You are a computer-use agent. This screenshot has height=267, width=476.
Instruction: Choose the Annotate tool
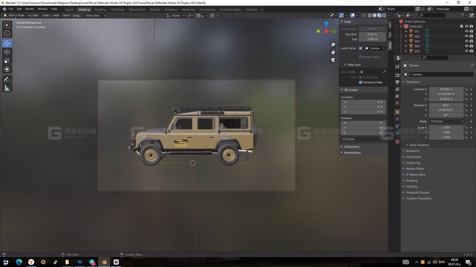pos(7,80)
